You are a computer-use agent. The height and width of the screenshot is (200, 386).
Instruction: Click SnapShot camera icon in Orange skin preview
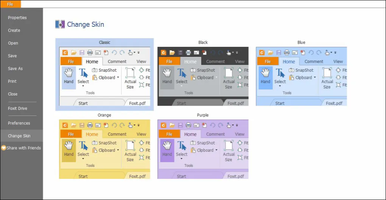point(95,143)
